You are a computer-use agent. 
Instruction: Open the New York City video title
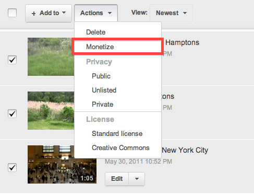click(185, 150)
